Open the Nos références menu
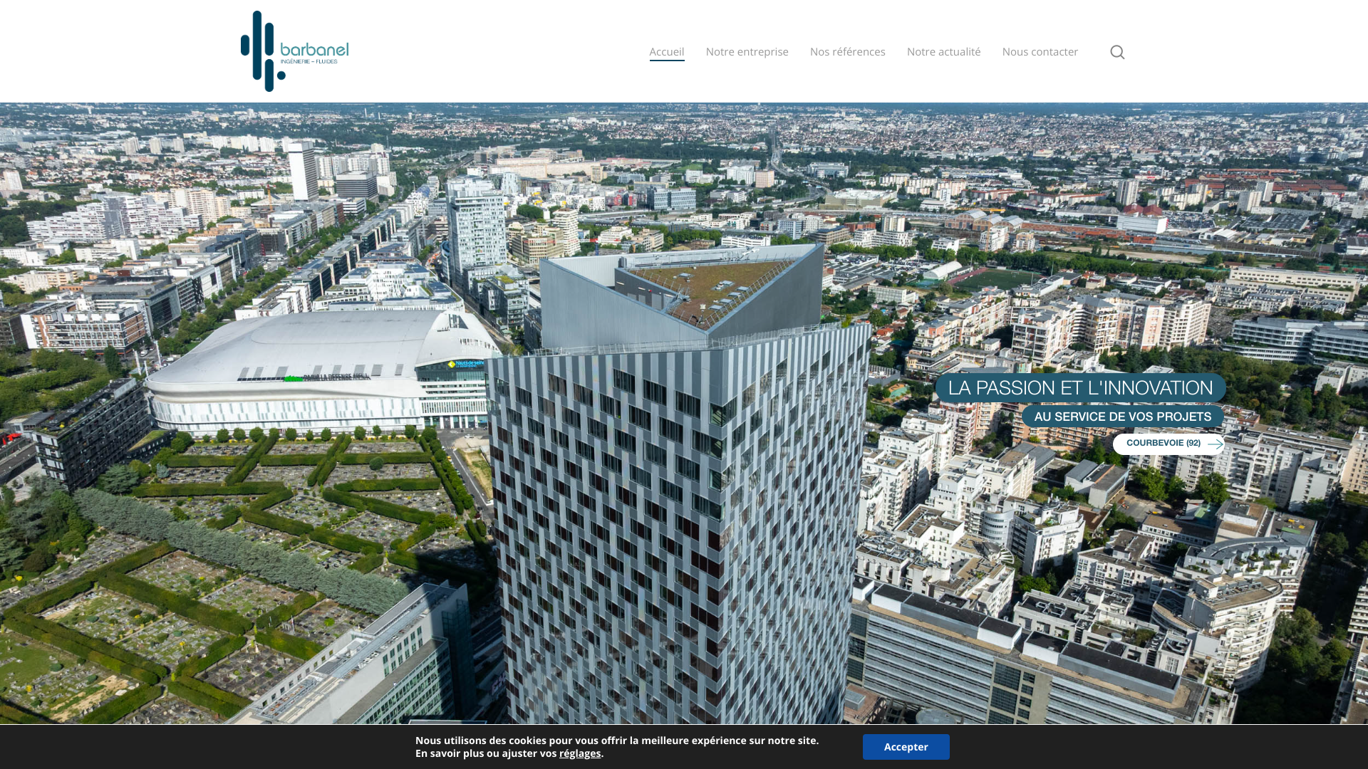This screenshot has width=1368, height=769. [x=847, y=51]
